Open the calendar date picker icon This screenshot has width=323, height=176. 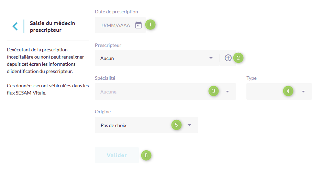click(x=138, y=25)
